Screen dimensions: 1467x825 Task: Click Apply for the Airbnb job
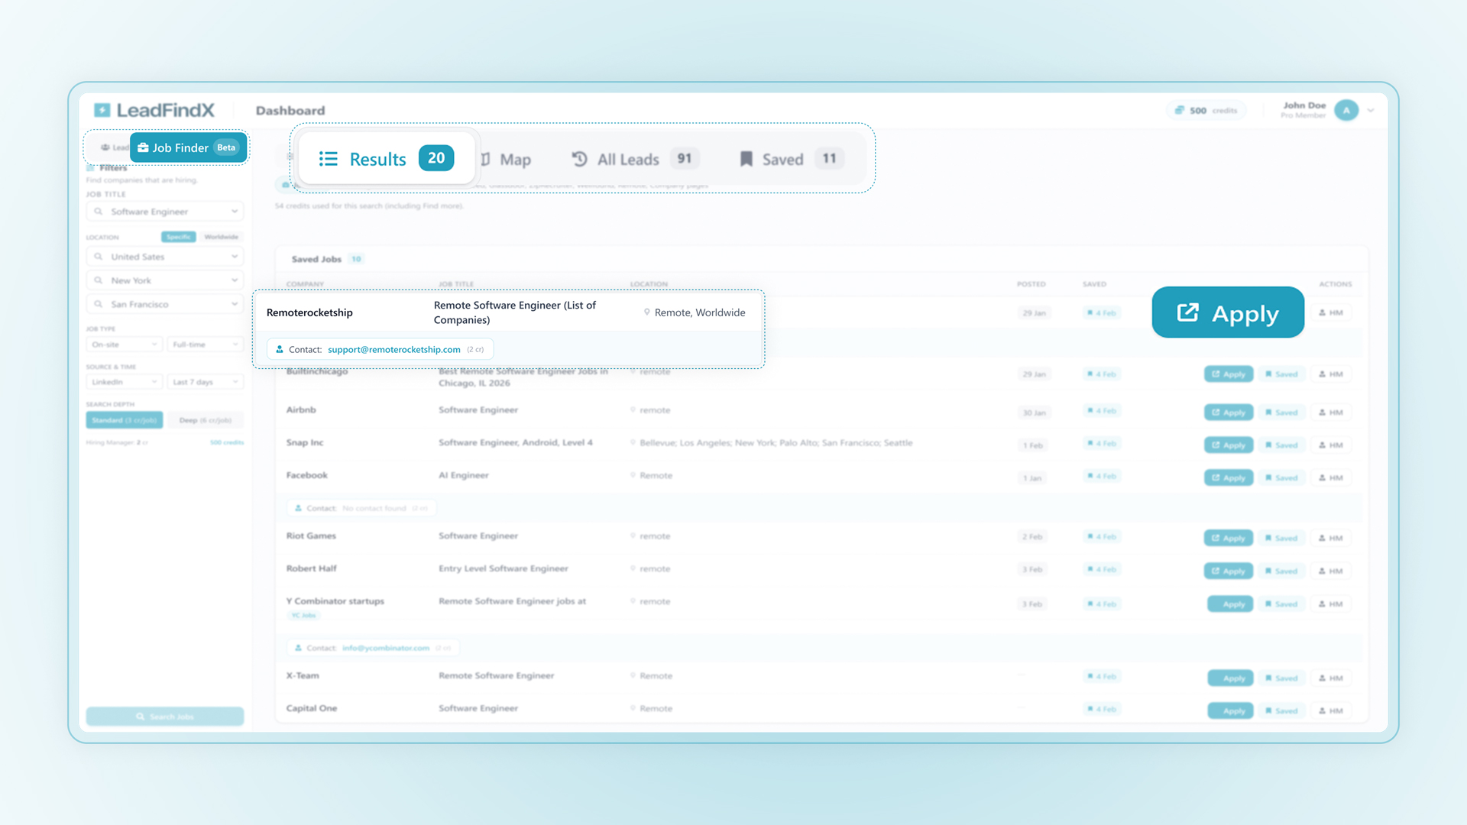click(1229, 412)
